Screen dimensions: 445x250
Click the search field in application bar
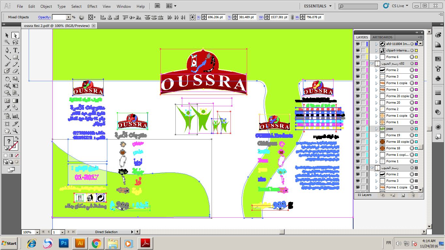(x=358, y=6)
